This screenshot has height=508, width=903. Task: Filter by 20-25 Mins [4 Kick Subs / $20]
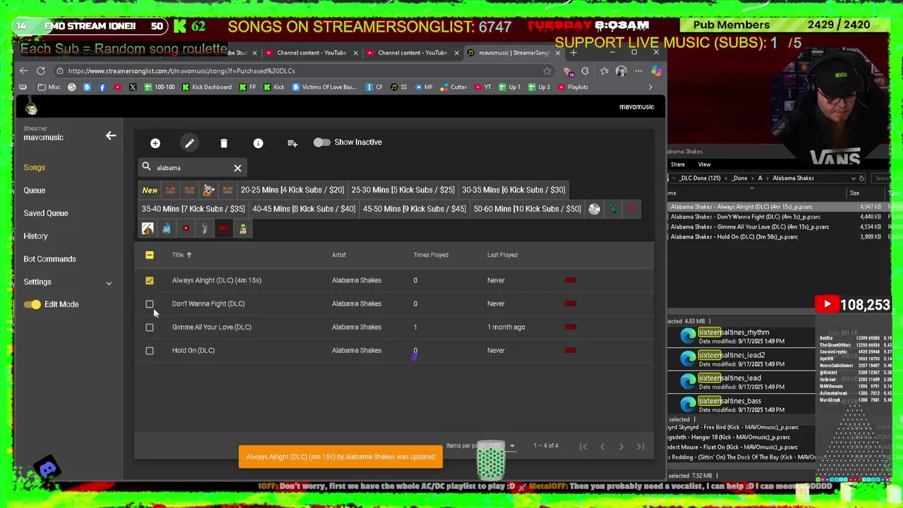point(292,190)
